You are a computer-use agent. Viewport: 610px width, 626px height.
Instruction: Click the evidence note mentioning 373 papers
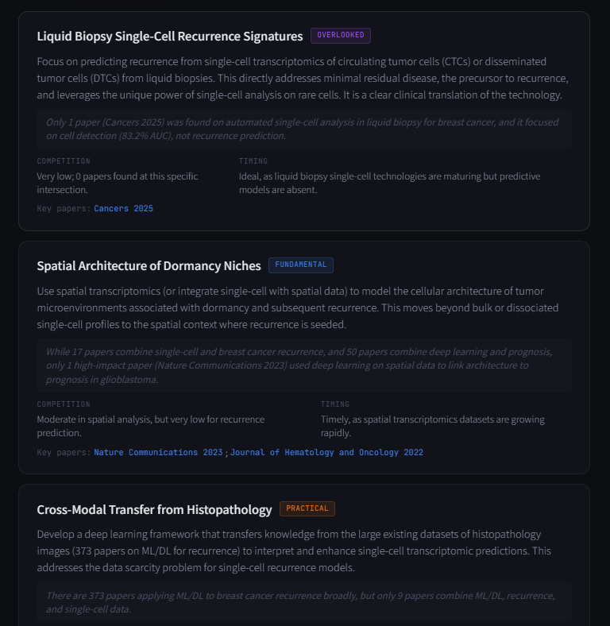click(302, 602)
